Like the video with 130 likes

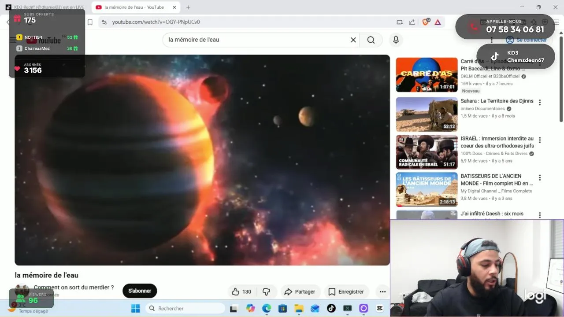[x=241, y=291]
